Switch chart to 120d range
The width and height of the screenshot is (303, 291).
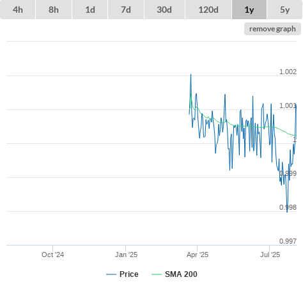(208, 10)
